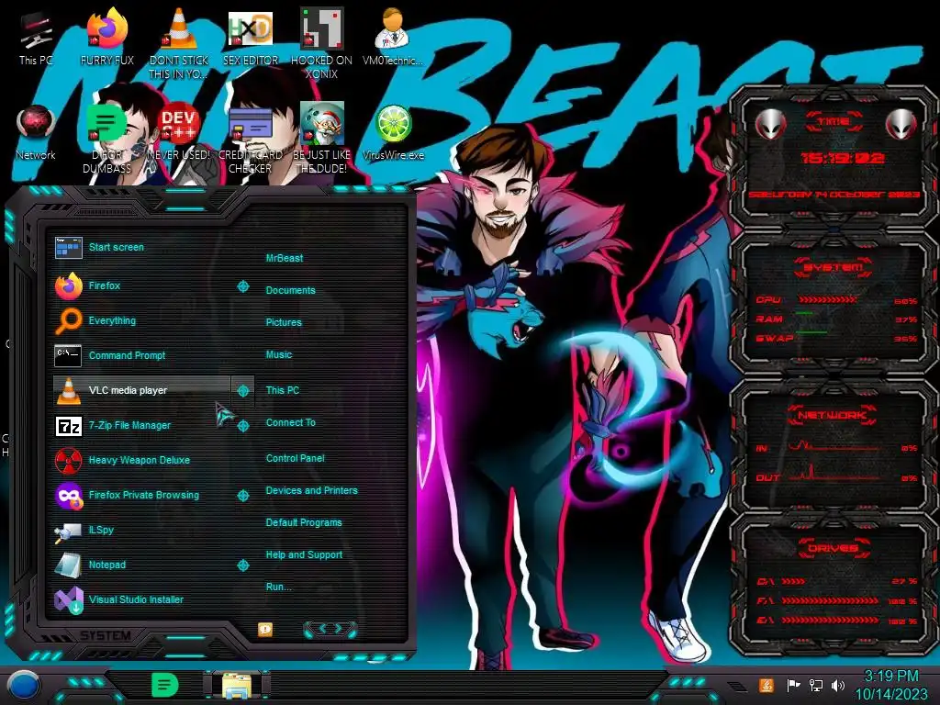This screenshot has height=705, width=940.
Task: Open the VLC cone desktop shortcut
Action: [178, 43]
